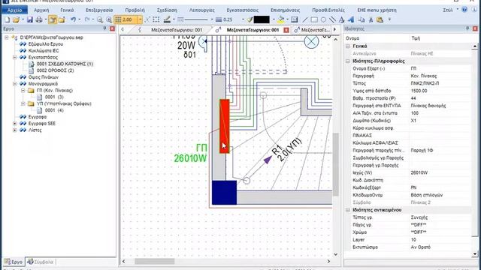This screenshot has height=270, width=481.
Task: Select 0001 ΣΧΕΔΙΟ ΚΑΤΟΨΗΣ (1) in the tree
Action: [65, 64]
